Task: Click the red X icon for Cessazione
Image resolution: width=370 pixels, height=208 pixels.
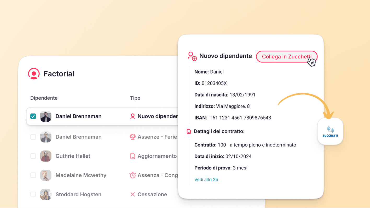Action: tap(133, 194)
